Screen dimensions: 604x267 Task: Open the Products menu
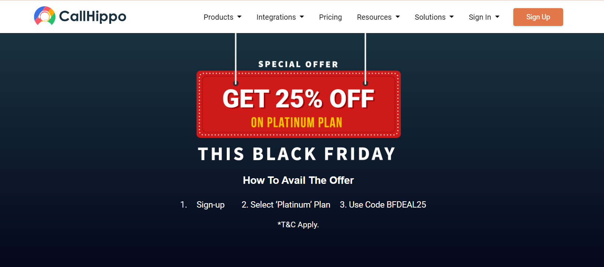point(219,17)
